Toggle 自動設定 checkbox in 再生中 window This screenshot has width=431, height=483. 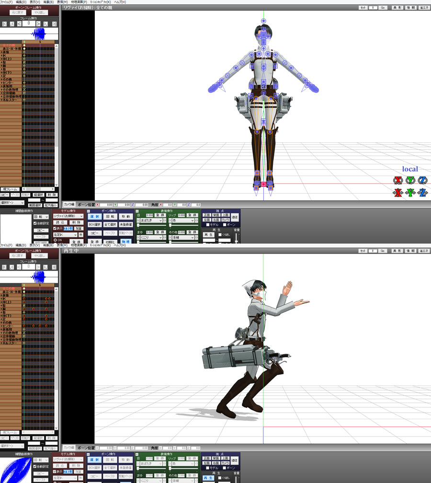(35, 466)
